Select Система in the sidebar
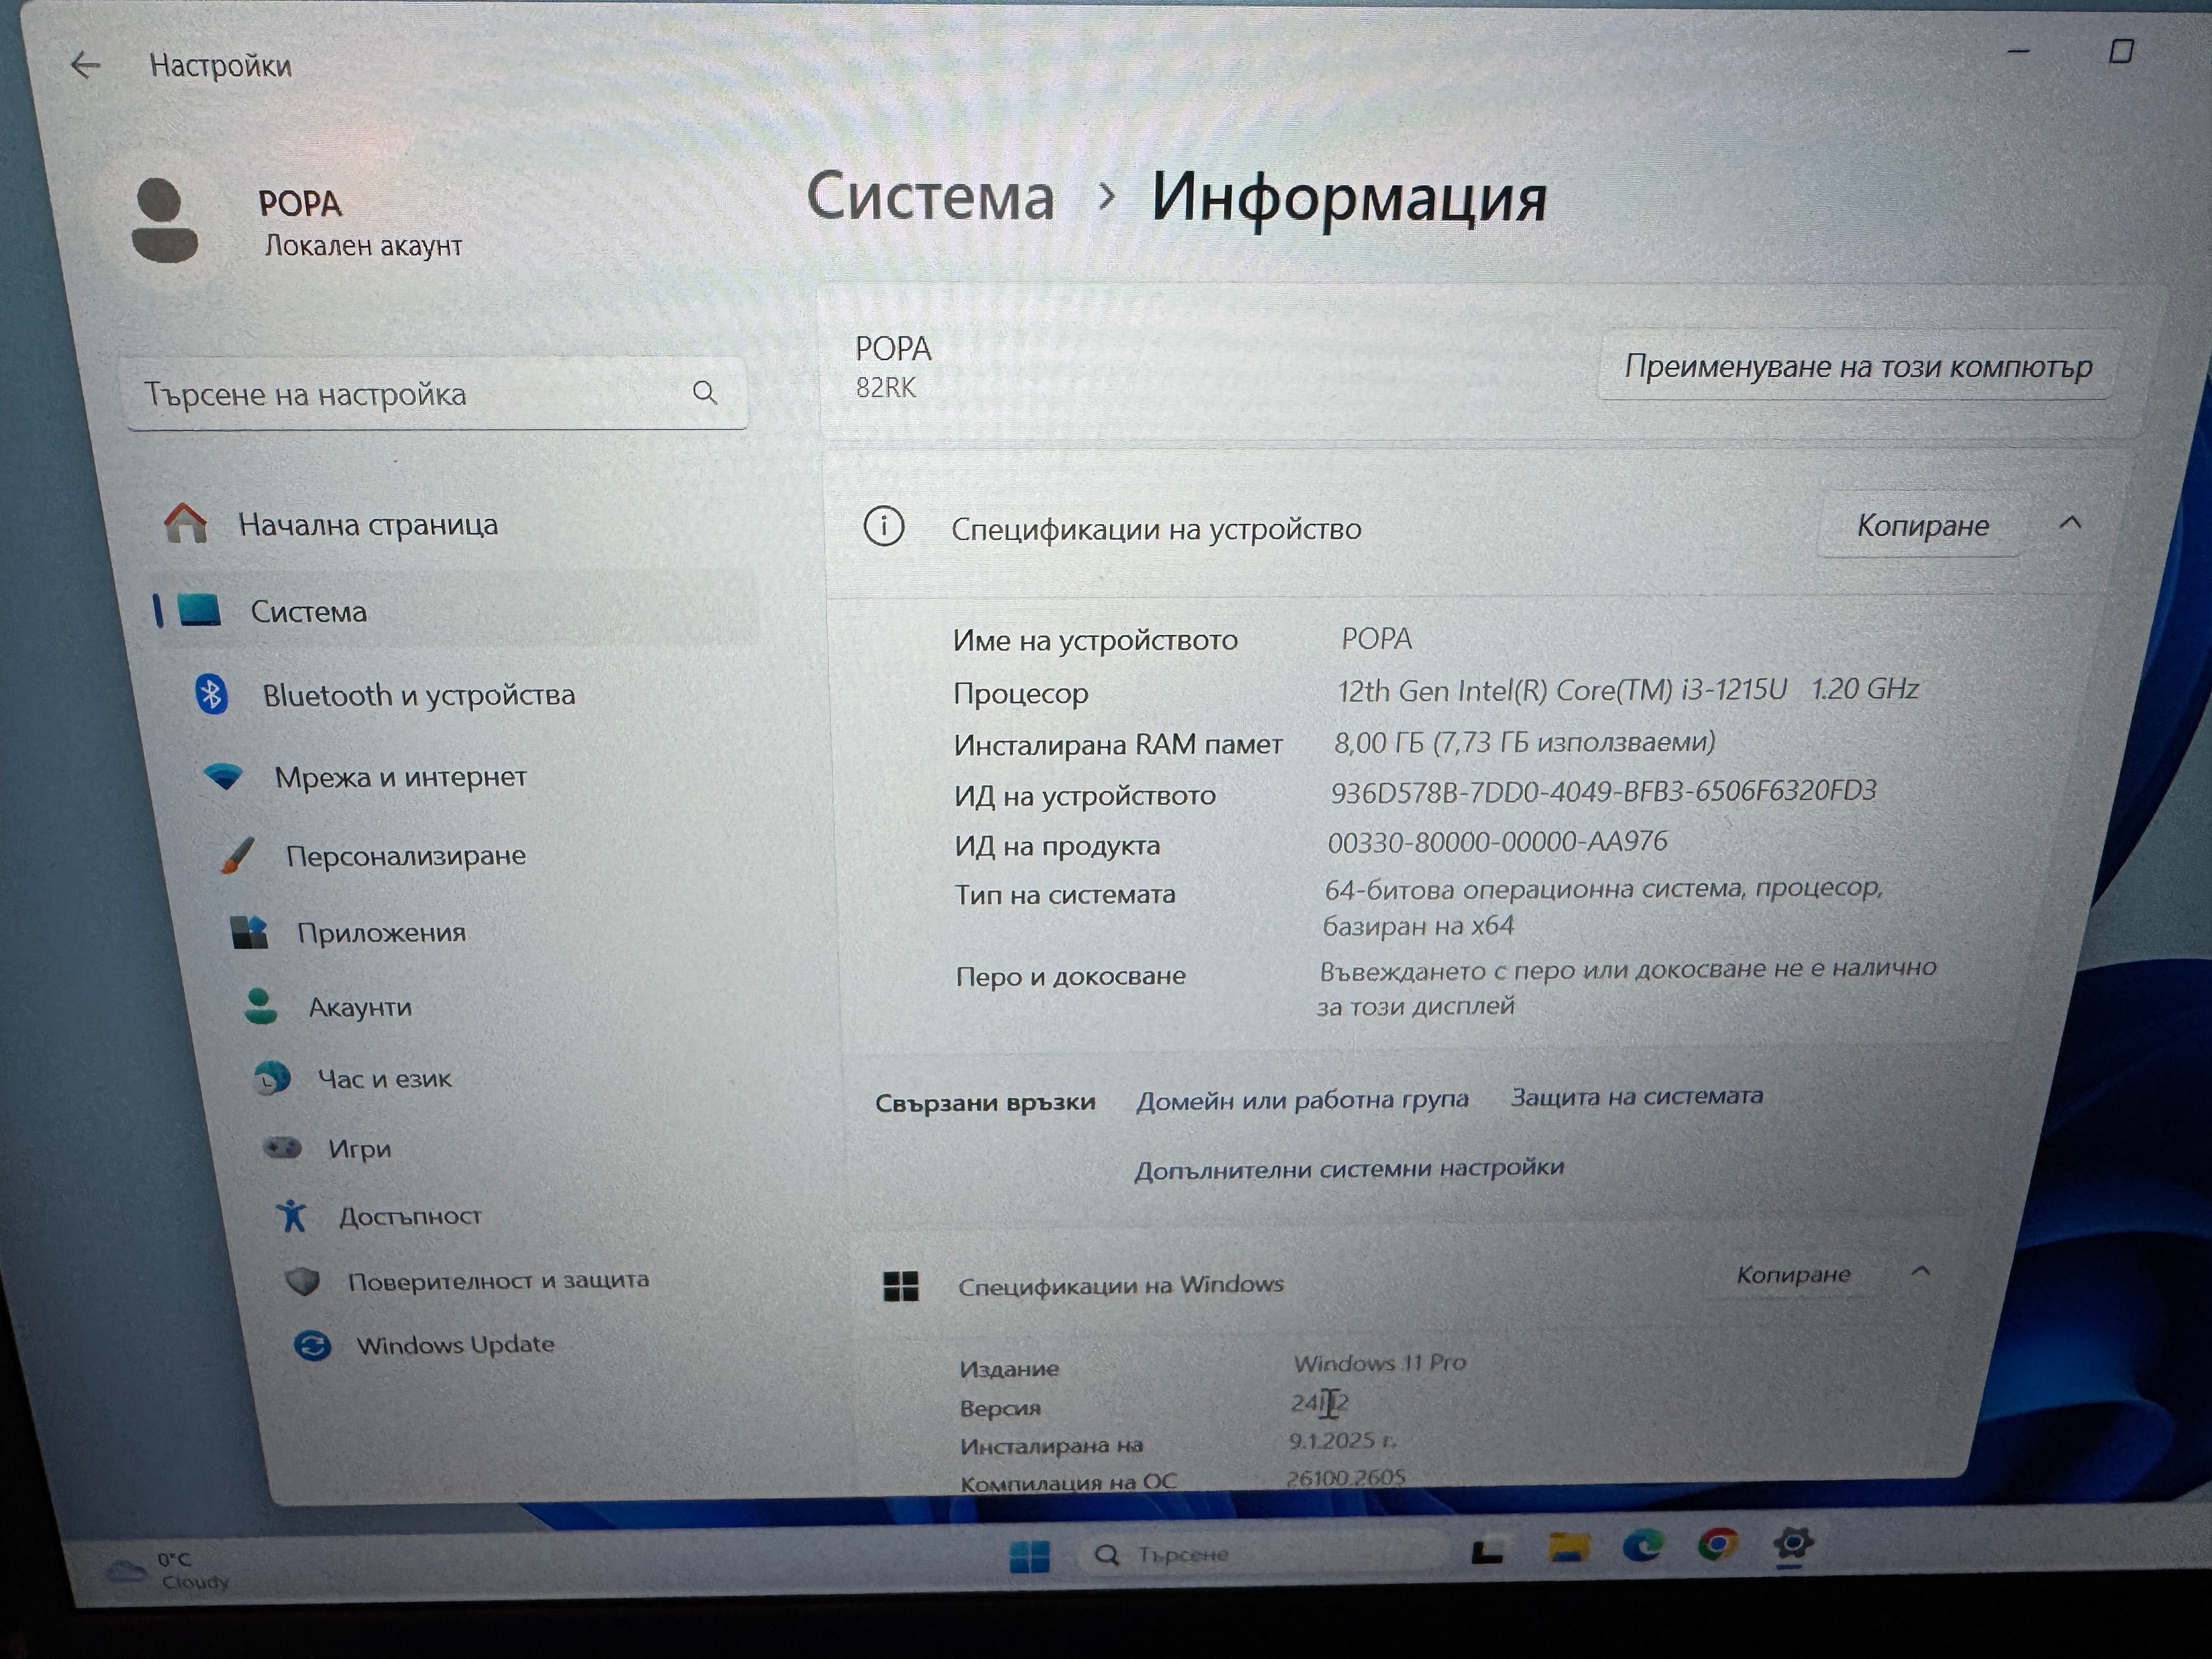The height and width of the screenshot is (1659, 2212). coord(455,611)
